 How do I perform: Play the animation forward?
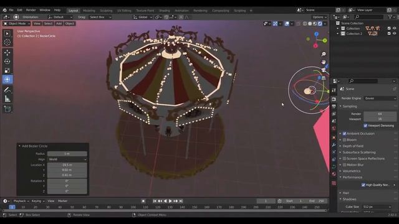coord(170,201)
